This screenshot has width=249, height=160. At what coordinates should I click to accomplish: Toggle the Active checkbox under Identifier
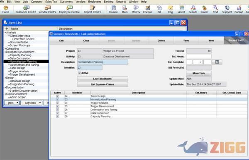pyautogui.click(x=79, y=73)
